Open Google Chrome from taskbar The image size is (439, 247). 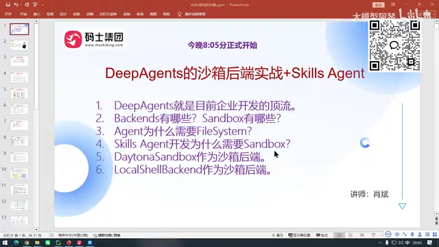pos(27,243)
